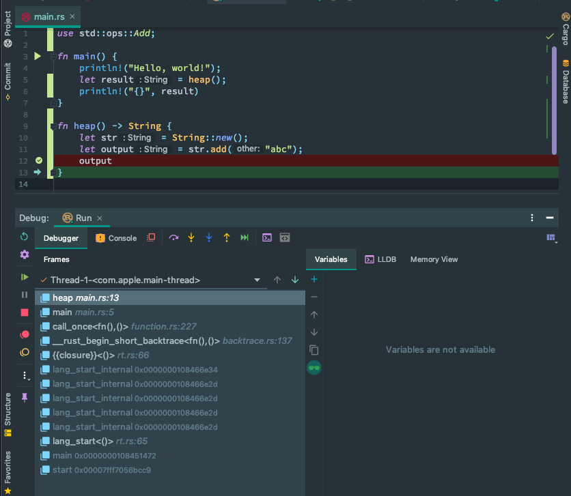The width and height of the screenshot is (571, 496).
Task: Click the Variables panel label
Action: (331, 259)
